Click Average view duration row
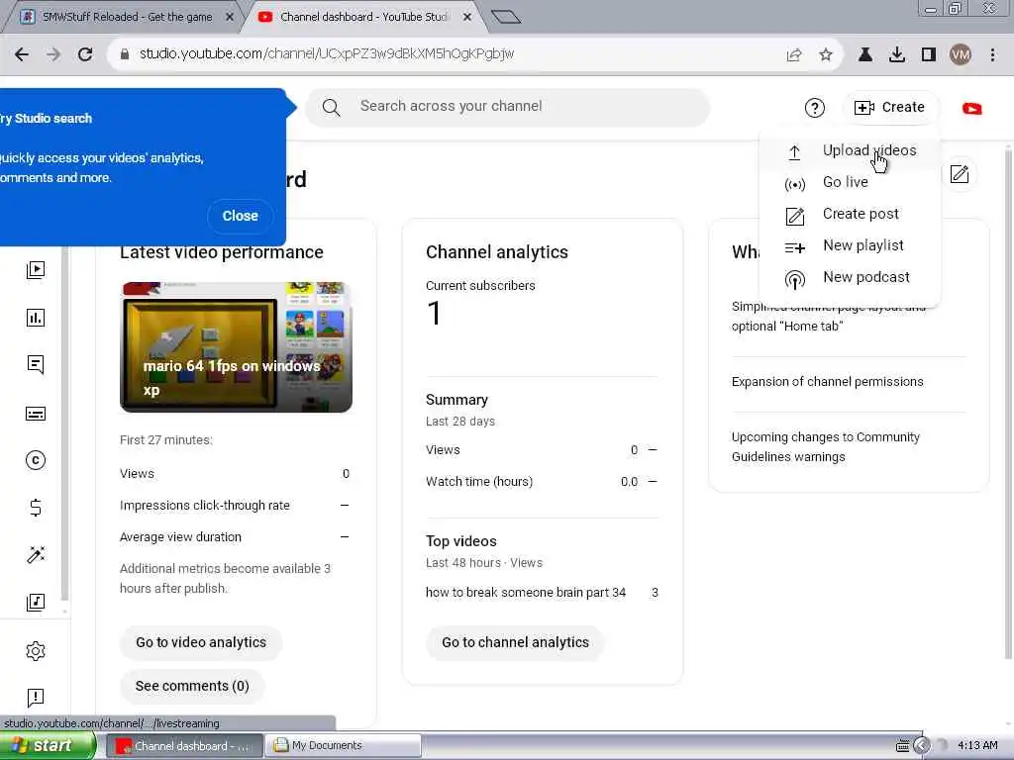Screen dimensions: 1014x760 (235, 537)
